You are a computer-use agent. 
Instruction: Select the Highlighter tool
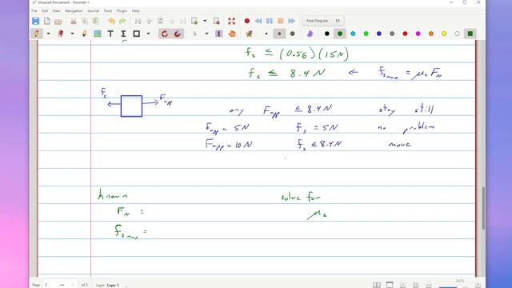click(84, 34)
